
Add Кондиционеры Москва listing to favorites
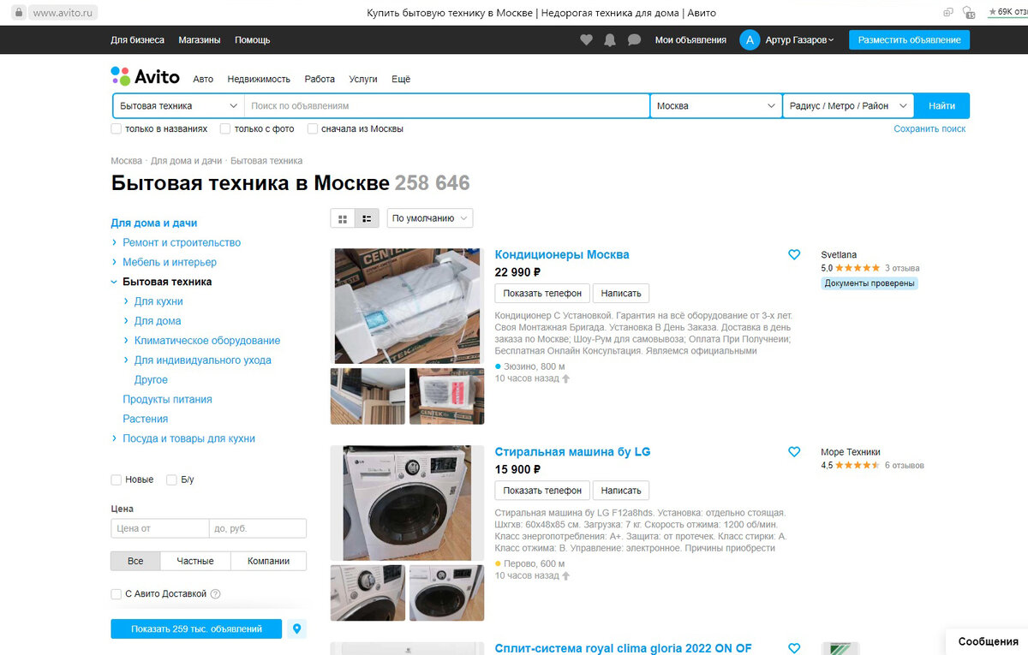click(x=794, y=255)
